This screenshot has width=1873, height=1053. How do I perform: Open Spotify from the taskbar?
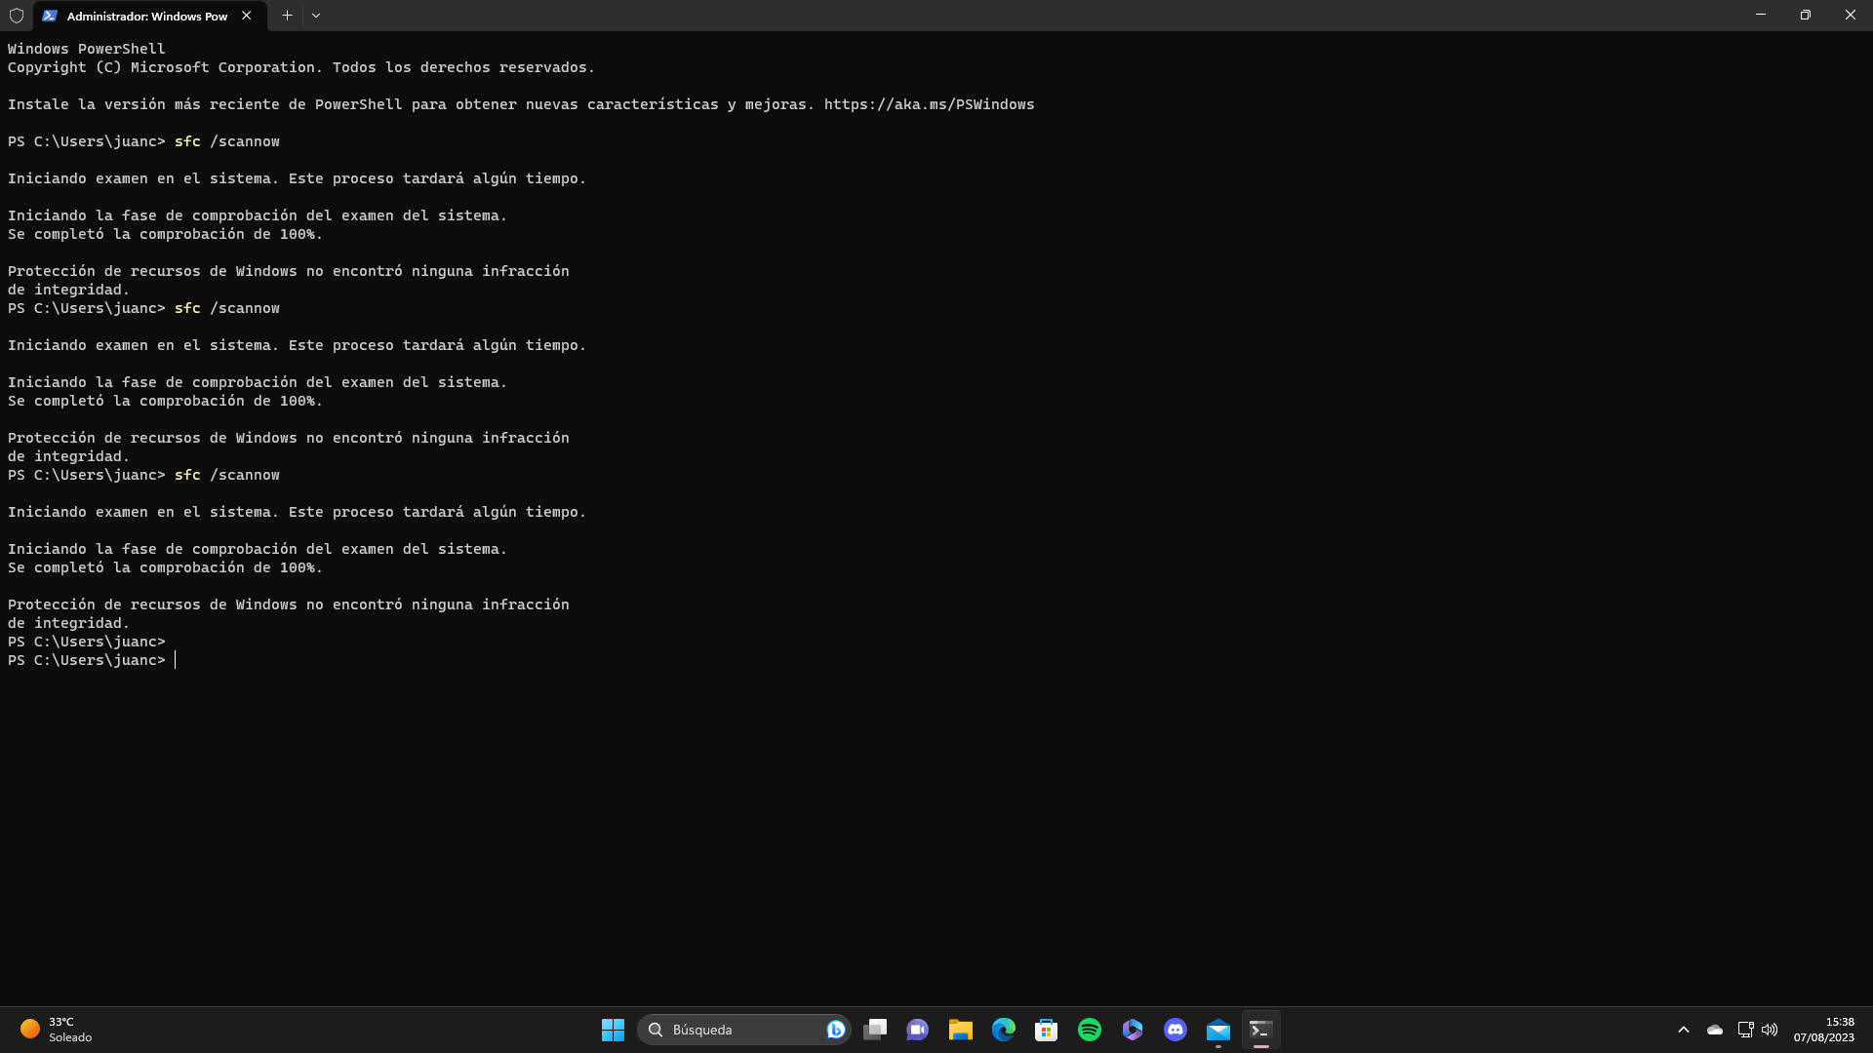point(1090,1030)
